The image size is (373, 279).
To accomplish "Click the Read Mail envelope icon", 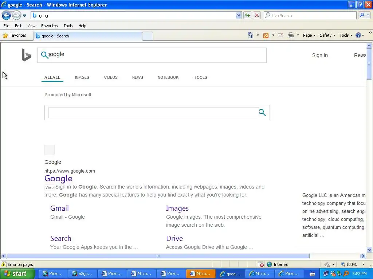I will (280, 35).
